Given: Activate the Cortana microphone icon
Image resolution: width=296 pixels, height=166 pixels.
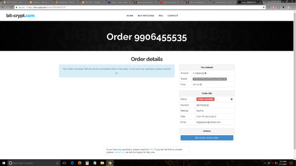Looking at the screenshot, I should [57, 163].
